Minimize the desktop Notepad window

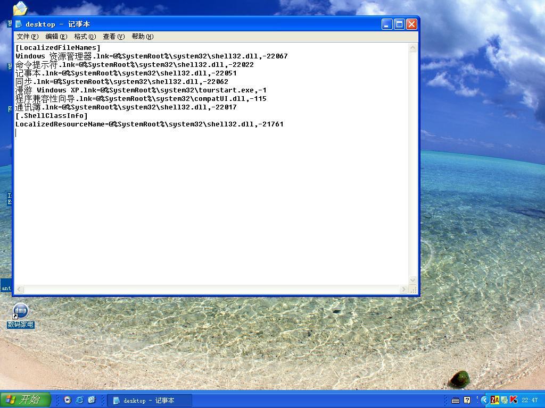387,24
